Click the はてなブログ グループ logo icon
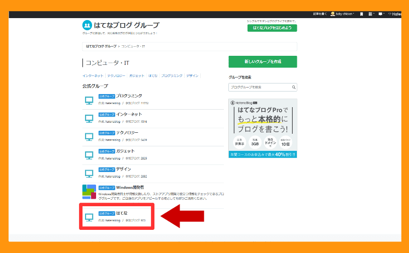 pyautogui.click(x=87, y=25)
